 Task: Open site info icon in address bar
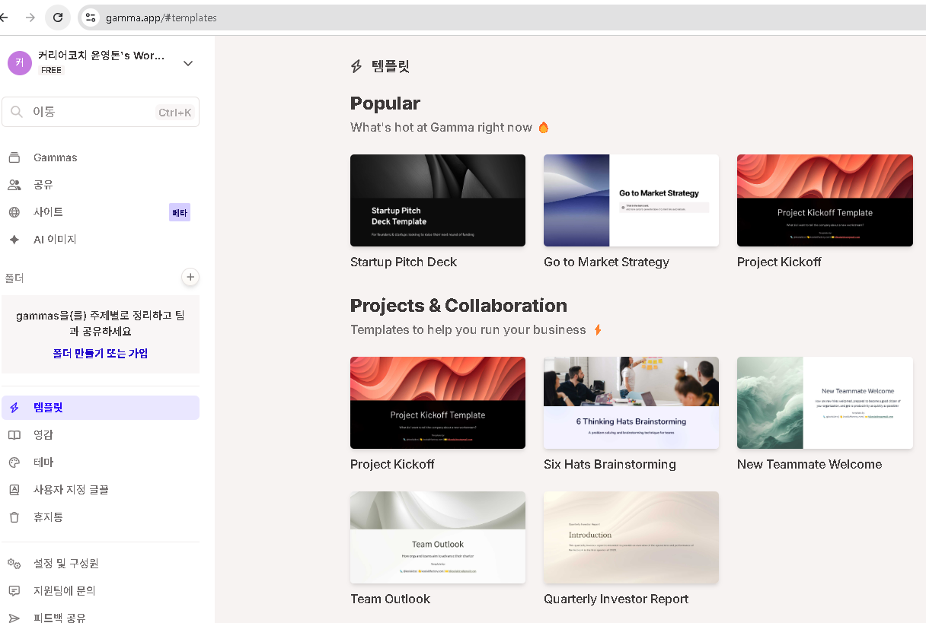tap(91, 17)
